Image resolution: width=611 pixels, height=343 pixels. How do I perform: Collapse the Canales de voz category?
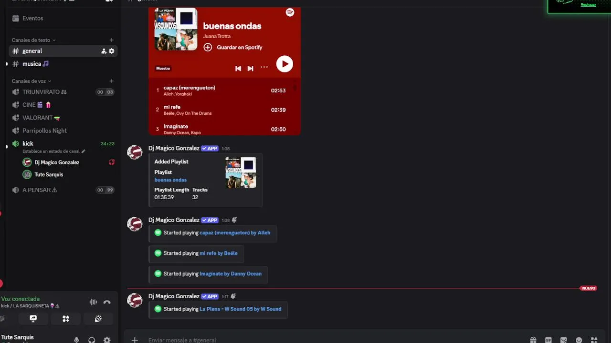coord(32,81)
